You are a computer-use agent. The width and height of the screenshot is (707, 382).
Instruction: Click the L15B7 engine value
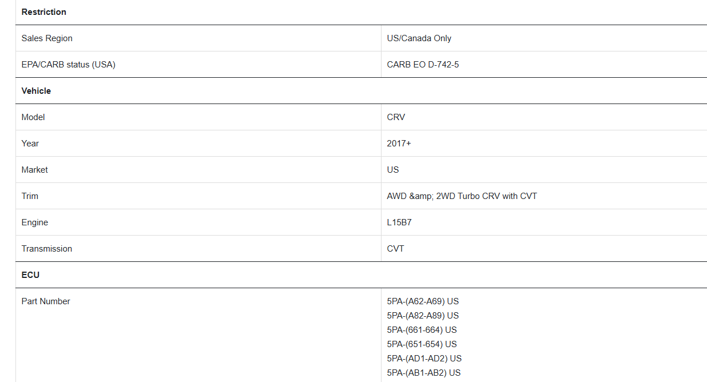[399, 222]
